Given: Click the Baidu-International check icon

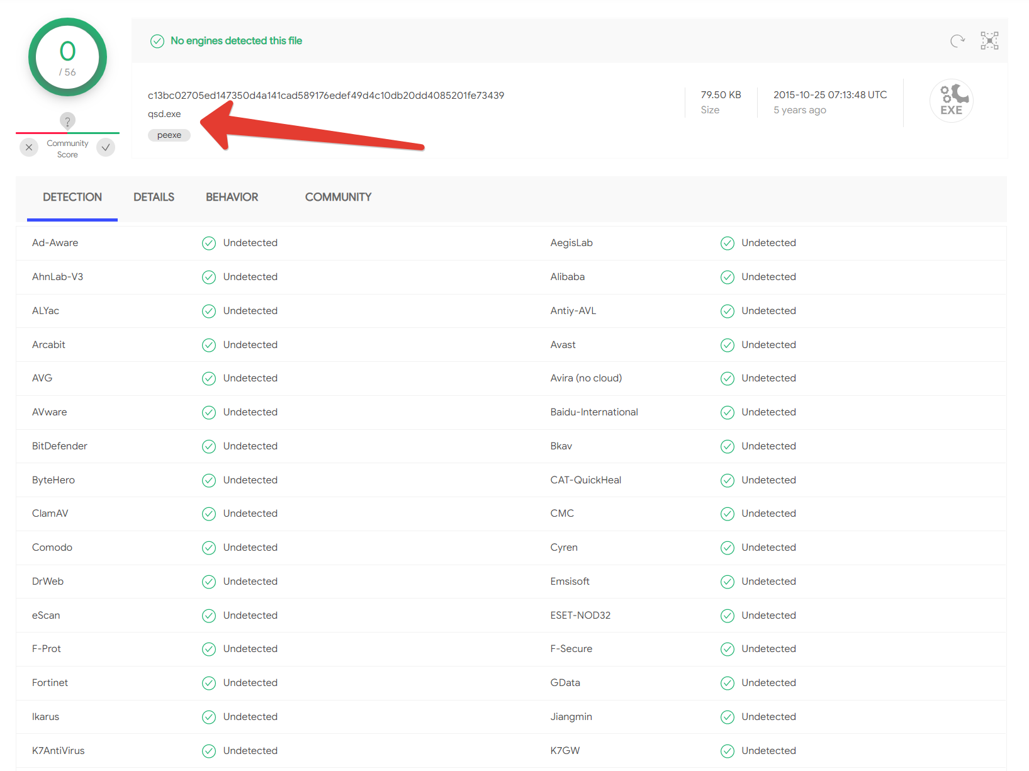Looking at the screenshot, I should pos(728,412).
